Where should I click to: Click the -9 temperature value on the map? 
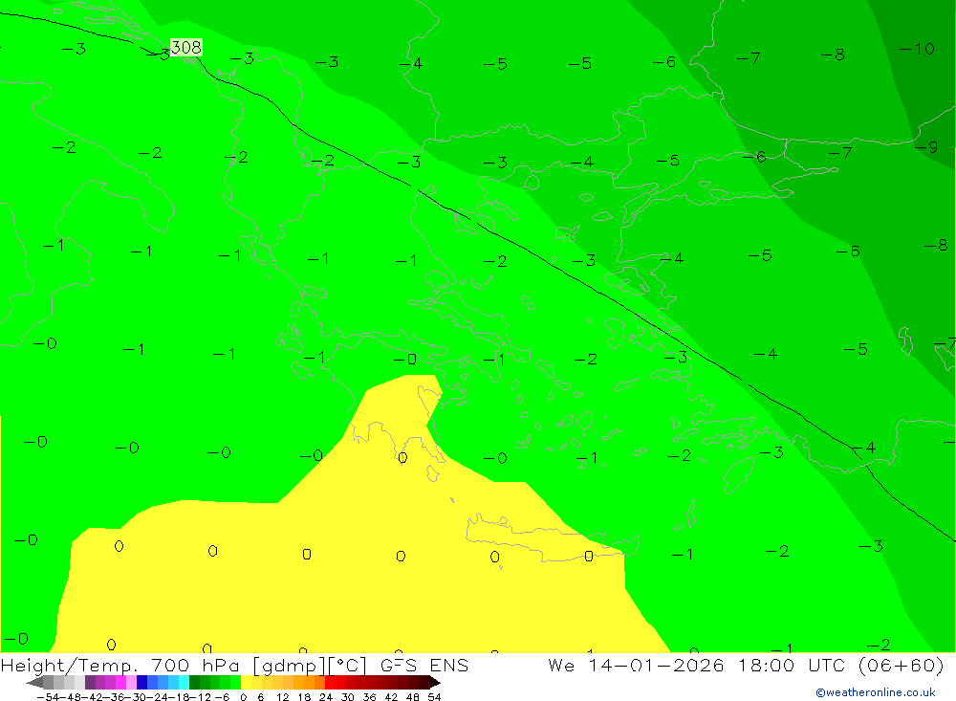[926, 147]
